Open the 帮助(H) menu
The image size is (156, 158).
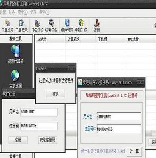point(45,12)
